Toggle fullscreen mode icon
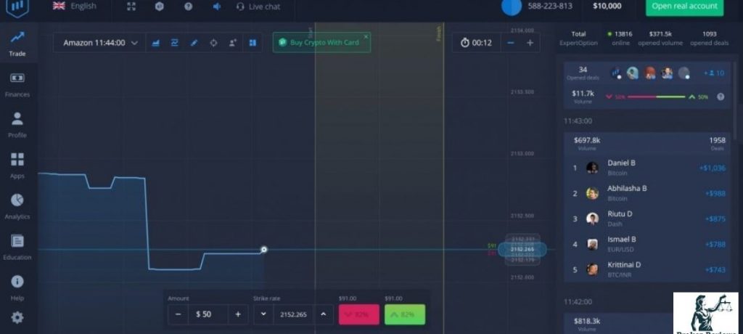 pos(132,6)
